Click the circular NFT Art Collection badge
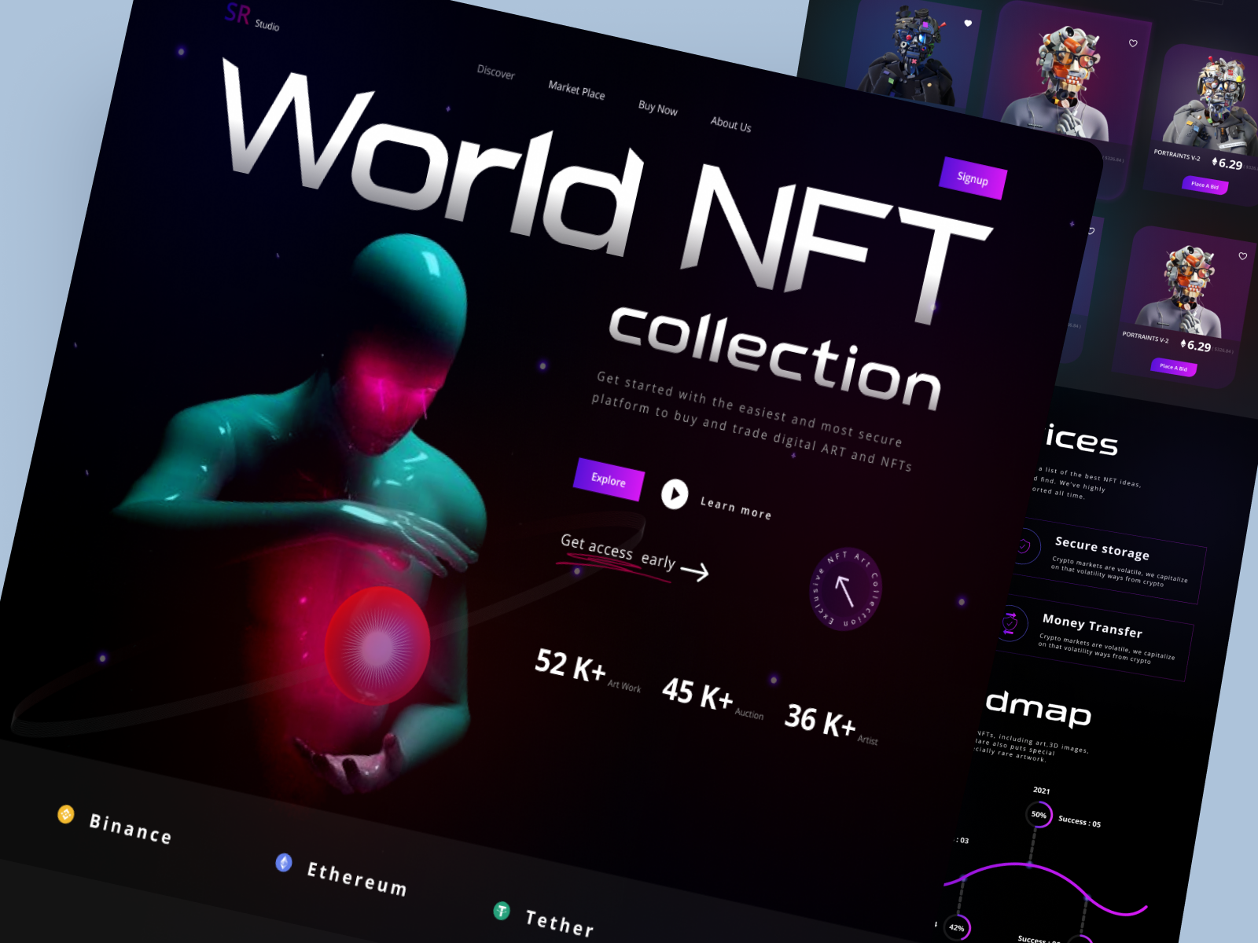This screenshot has height=943, width=1258. (845, 589)
